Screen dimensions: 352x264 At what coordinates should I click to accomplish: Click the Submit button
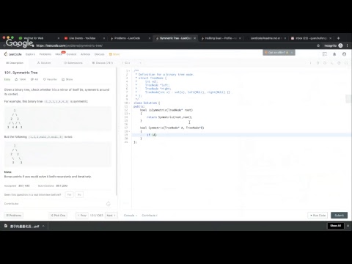click(x=339, y=216)
